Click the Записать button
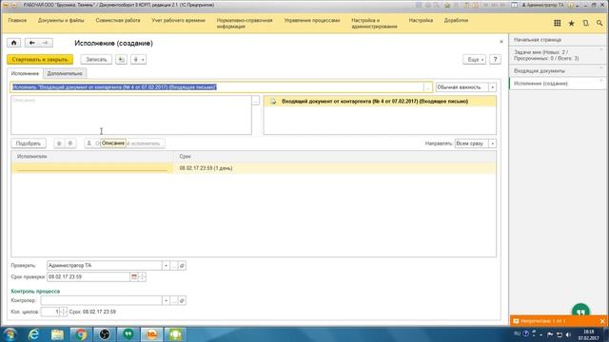The image size is (609, 342). [x=96, y=59]
